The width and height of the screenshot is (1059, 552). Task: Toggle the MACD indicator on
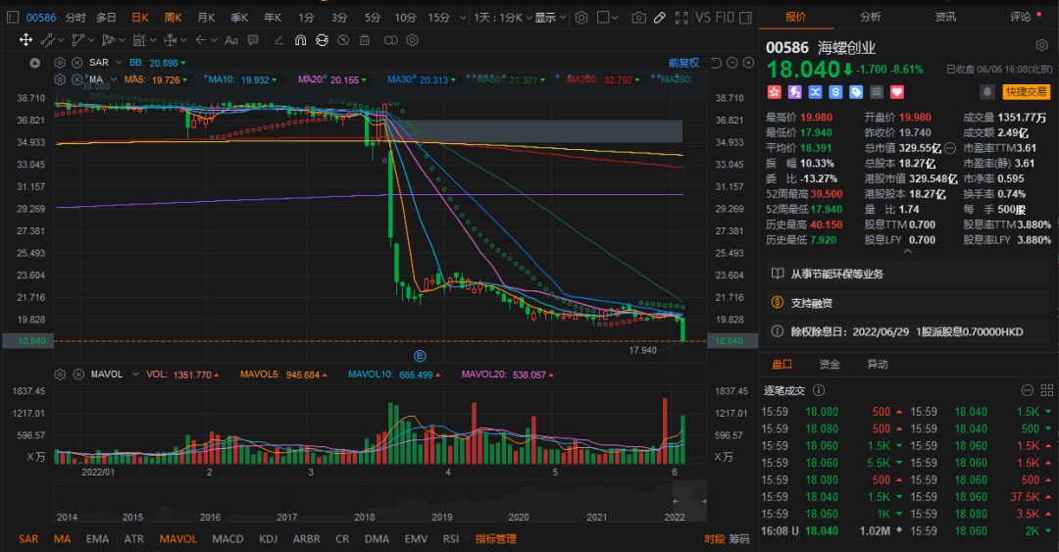227,538
